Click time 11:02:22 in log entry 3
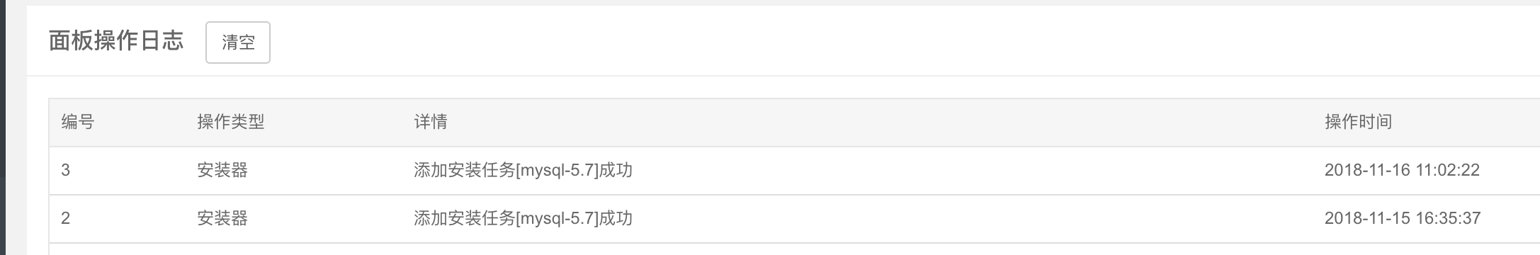1540x255 pixels. click(x=1448, y=170)
